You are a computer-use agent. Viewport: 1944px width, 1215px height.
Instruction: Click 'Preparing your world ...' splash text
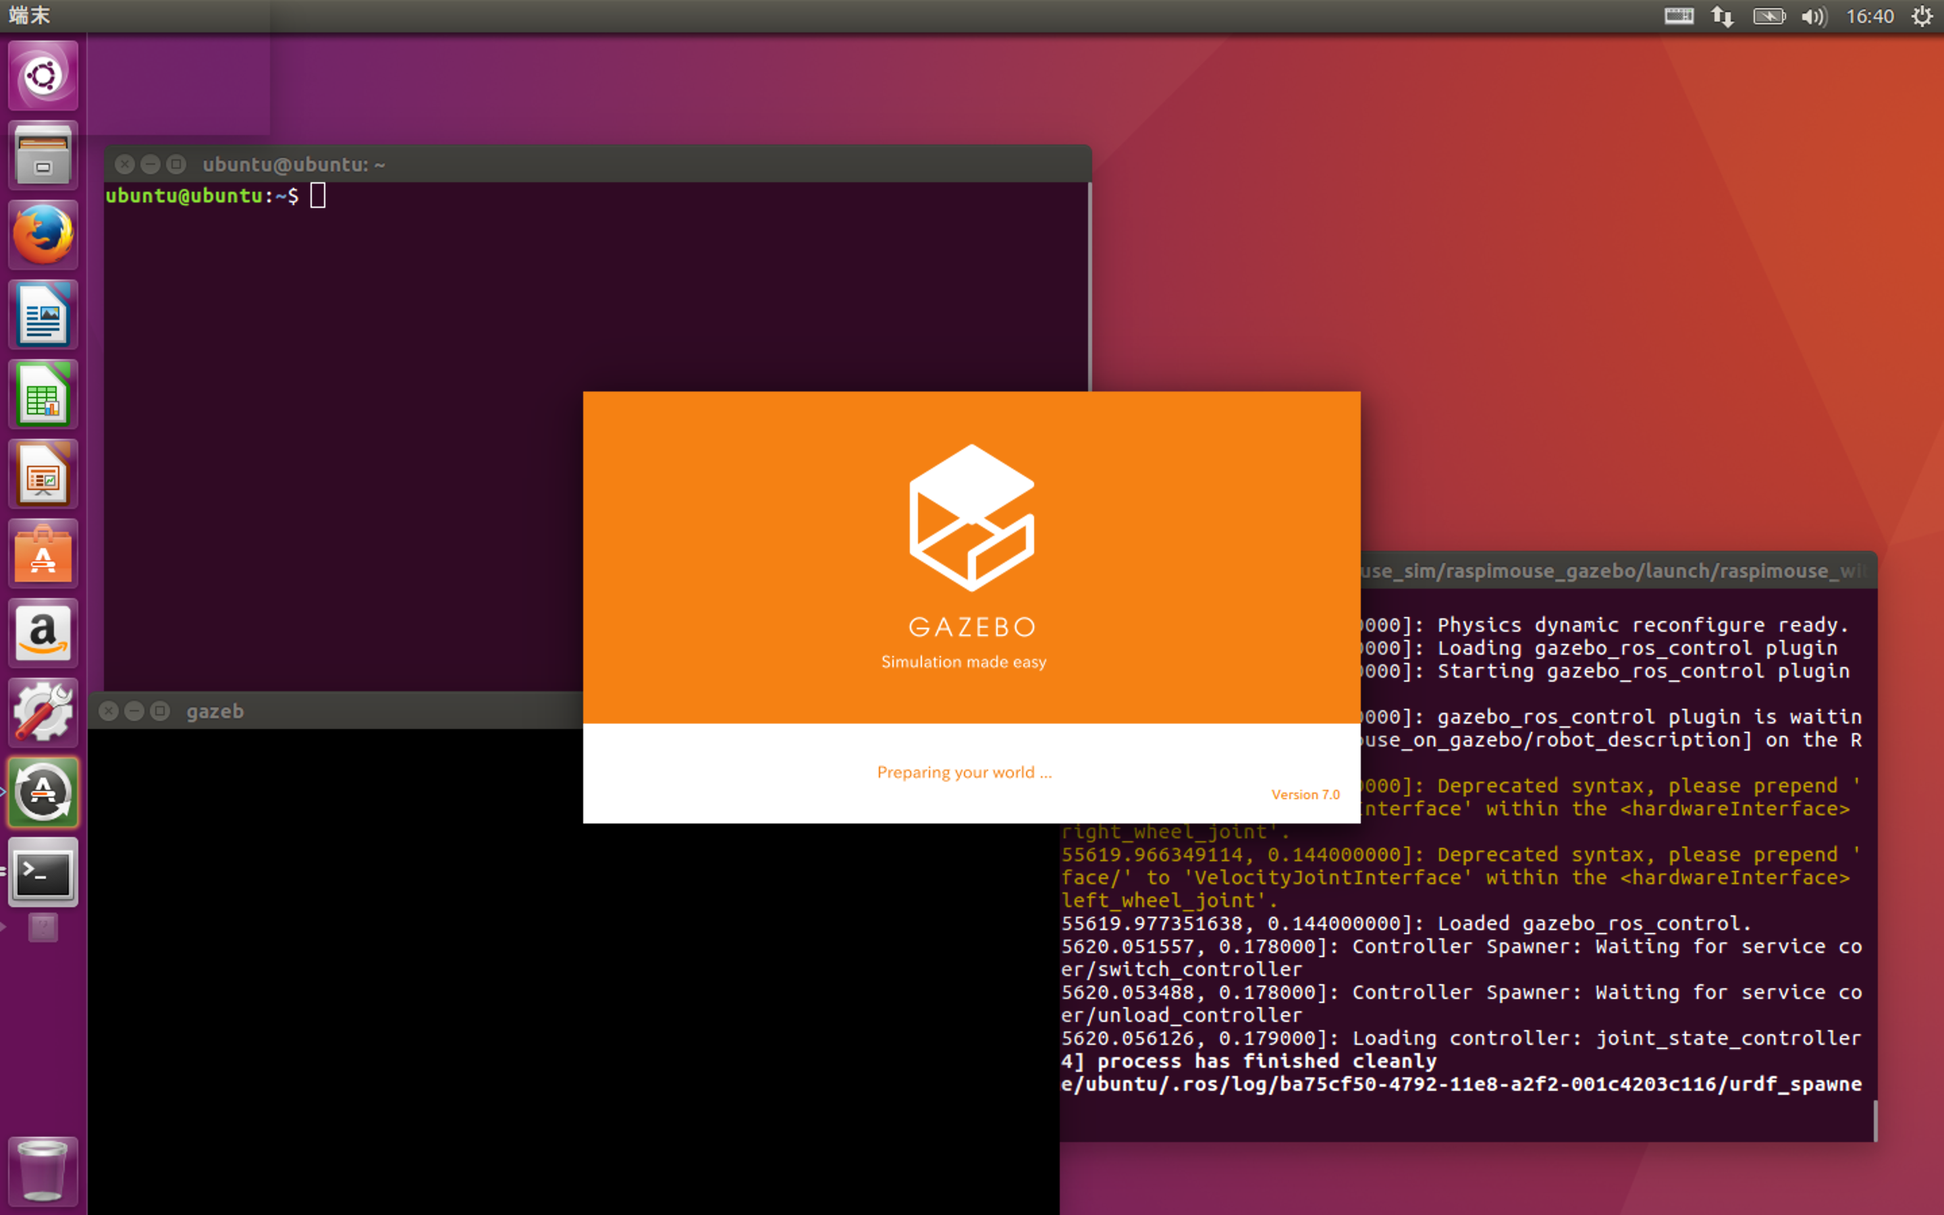click(964, 772)
